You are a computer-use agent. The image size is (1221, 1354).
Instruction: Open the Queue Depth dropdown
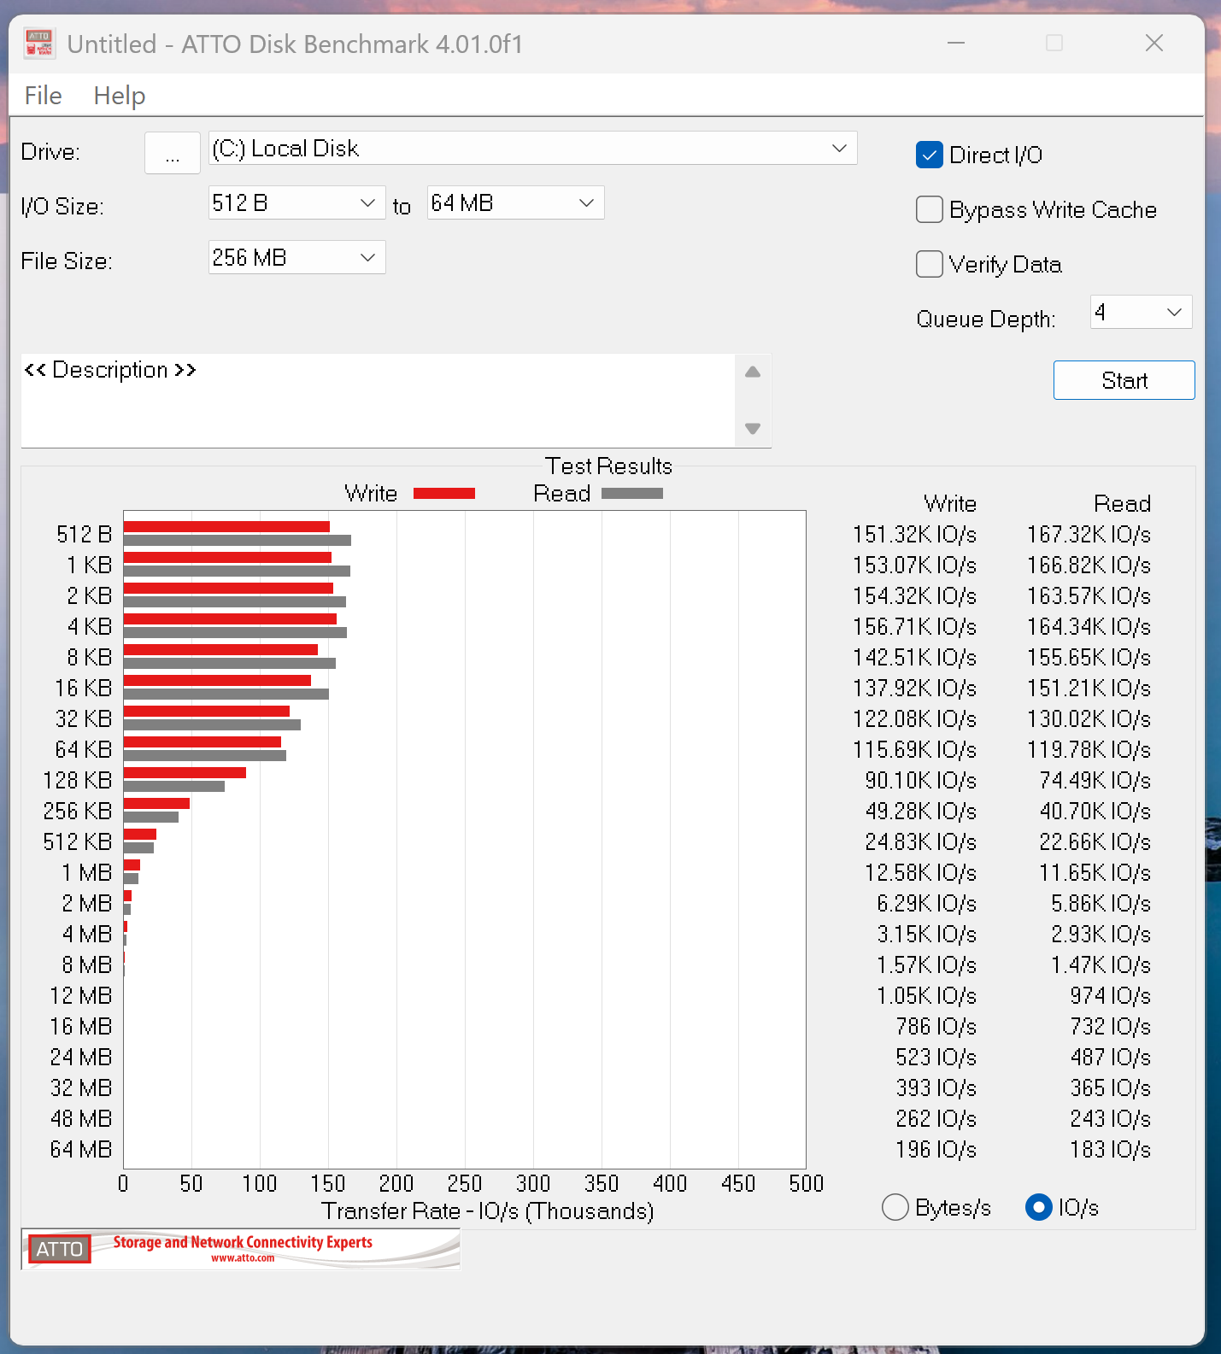tap(1141, 313)
